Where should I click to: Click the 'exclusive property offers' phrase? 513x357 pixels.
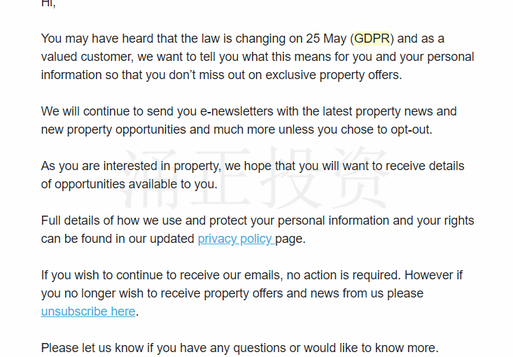(x=333, y=76)
